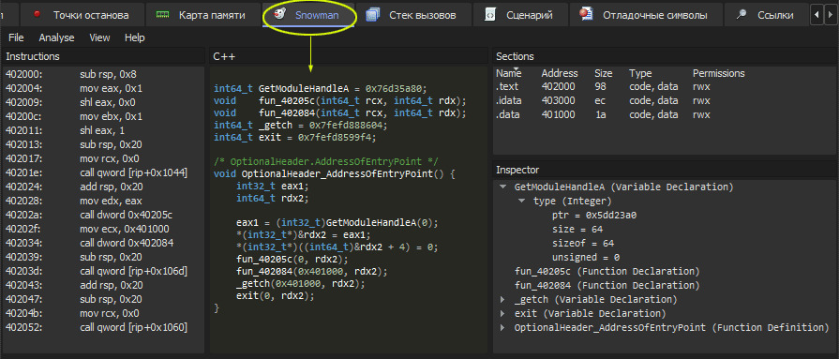Switch to the Отладочные символы tab
This screenshot has height=359, width=839.
tap(646, 15)
